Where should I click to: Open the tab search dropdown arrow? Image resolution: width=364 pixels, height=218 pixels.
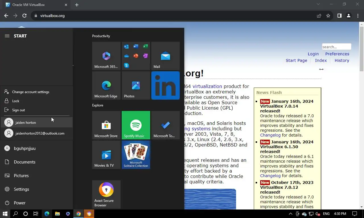point(318,4)
